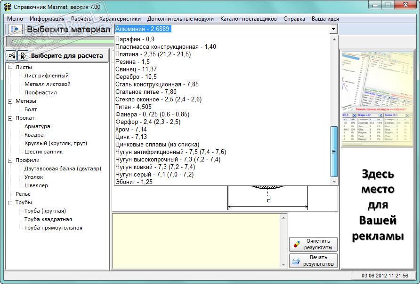Select Лист рифленный in the tree
This screenshot has height=284, width=420.
click(x=46, y=76)
